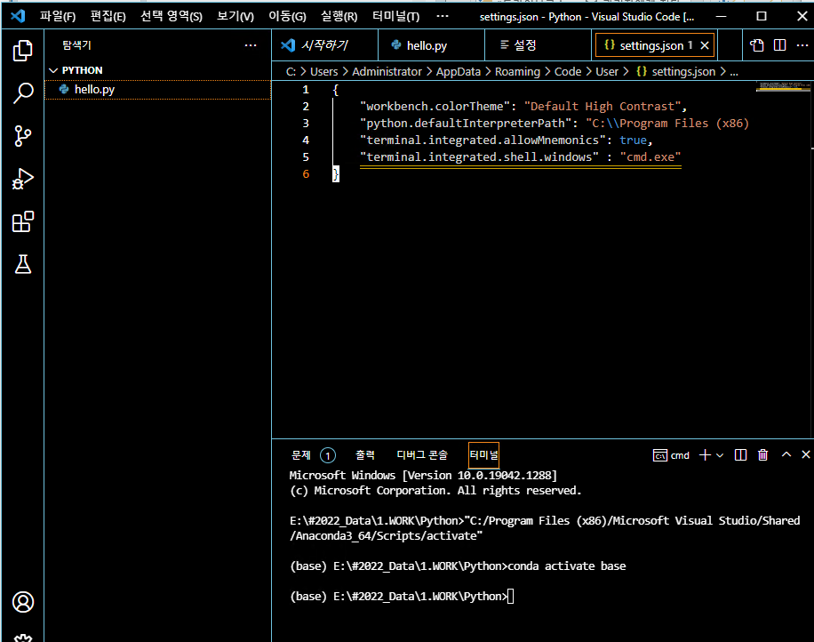Open the Explorer view in activity bar
This screenshot has height=642, width=814.
[22, 51]
